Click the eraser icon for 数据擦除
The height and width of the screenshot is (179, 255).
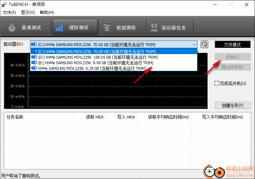[x=107, y=27]
